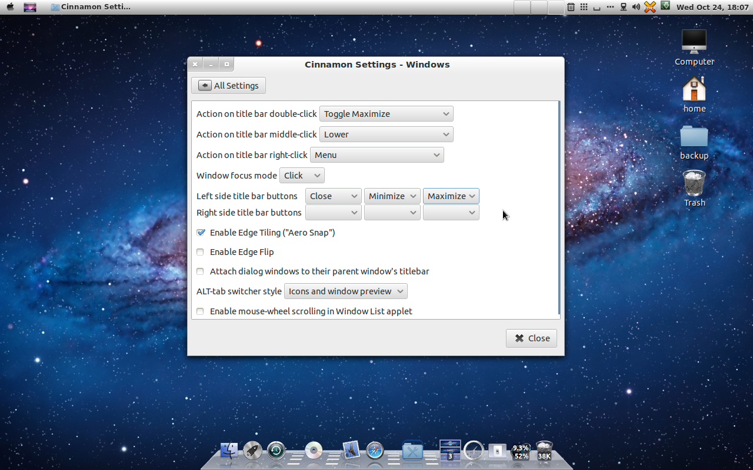Image resolution: width=753 pixels, height=470 pixels.
Task: Click the "Action on title bar middle-click" label
Action: tap(256, 135)
